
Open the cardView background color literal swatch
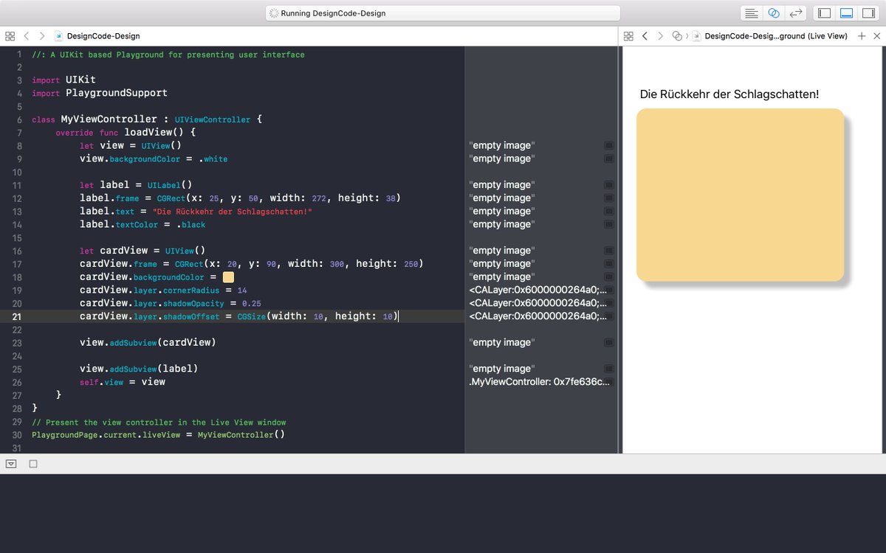[228, 276]
